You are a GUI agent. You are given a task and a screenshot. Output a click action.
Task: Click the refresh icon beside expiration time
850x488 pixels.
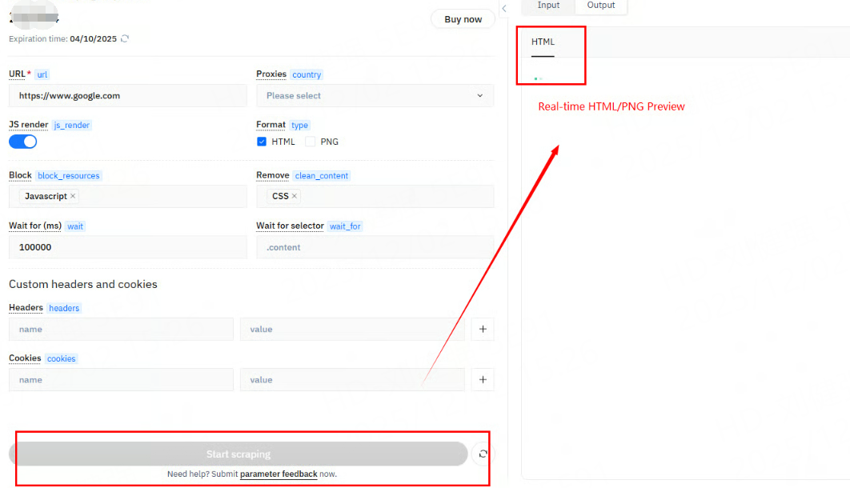click(x=125, y=38)
